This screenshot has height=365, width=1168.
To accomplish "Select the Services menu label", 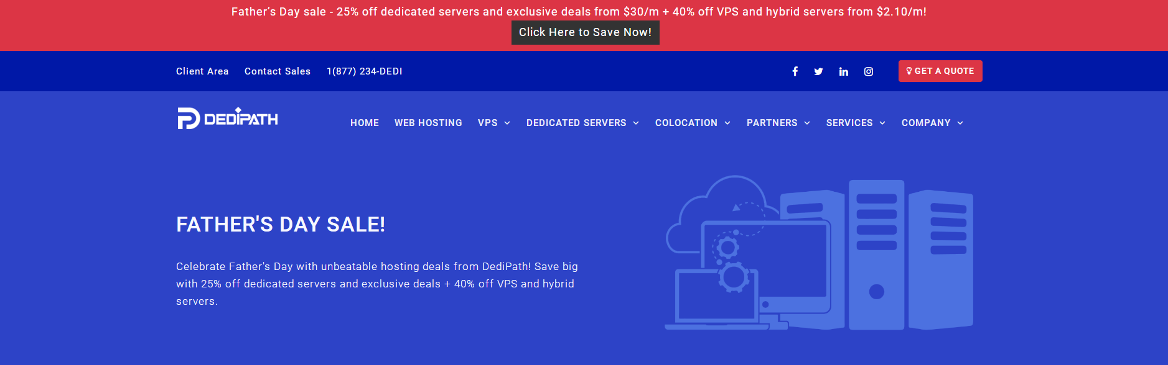I will [x=849, y=123].
